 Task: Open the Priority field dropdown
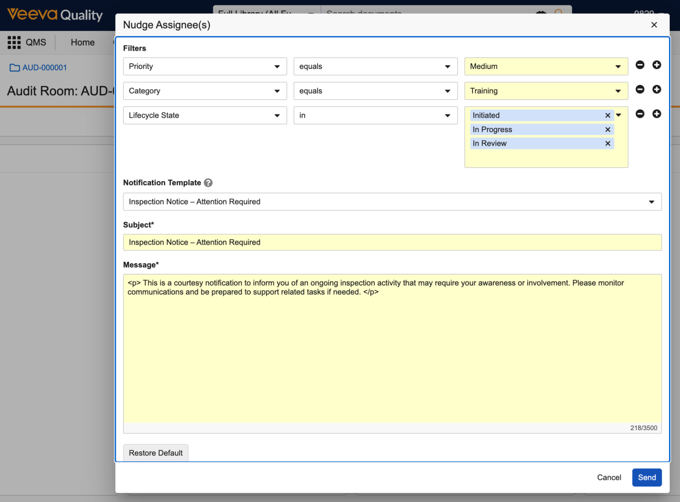[x=205, y=67]
